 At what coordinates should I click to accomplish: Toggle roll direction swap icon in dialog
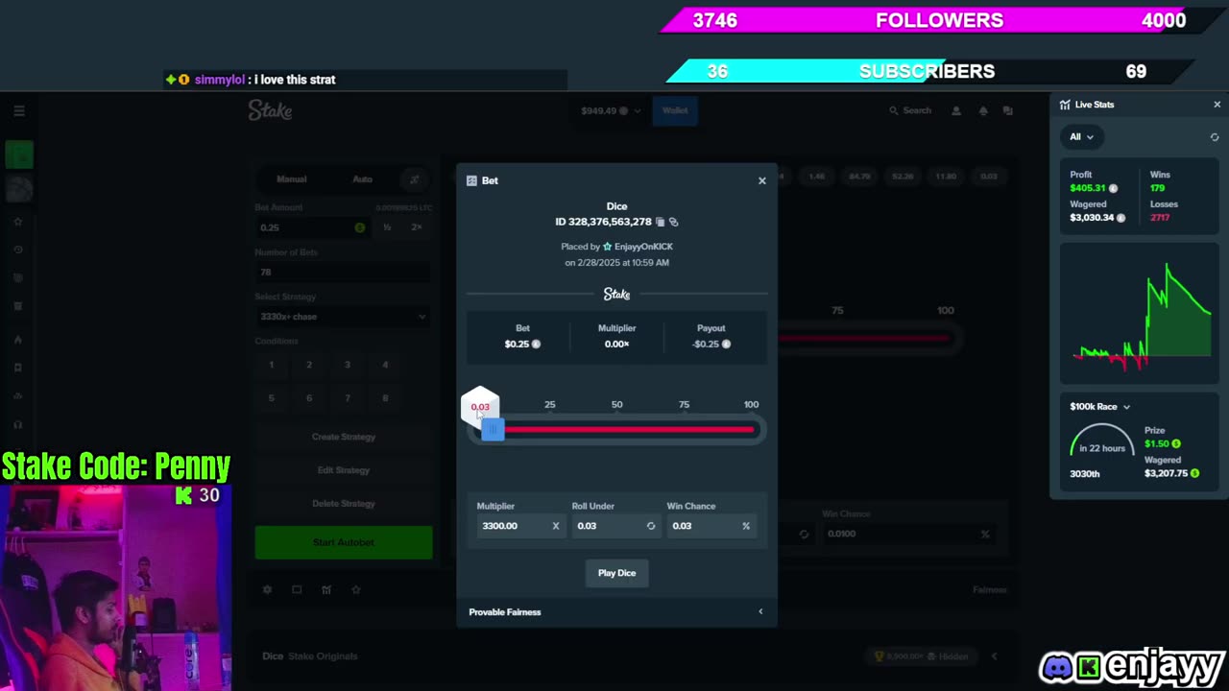tap(651, 526)
